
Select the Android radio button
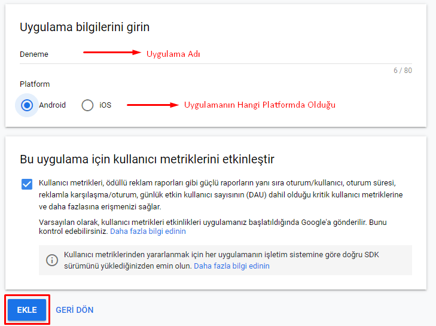26,105
